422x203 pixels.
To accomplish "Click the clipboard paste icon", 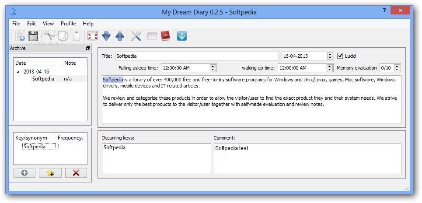I will click(77, 36).
